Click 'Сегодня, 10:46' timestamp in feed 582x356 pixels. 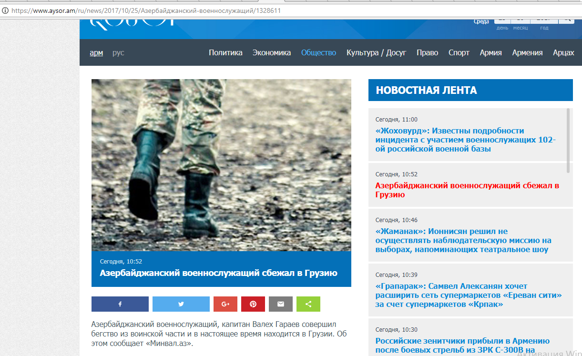click(396, 220)
